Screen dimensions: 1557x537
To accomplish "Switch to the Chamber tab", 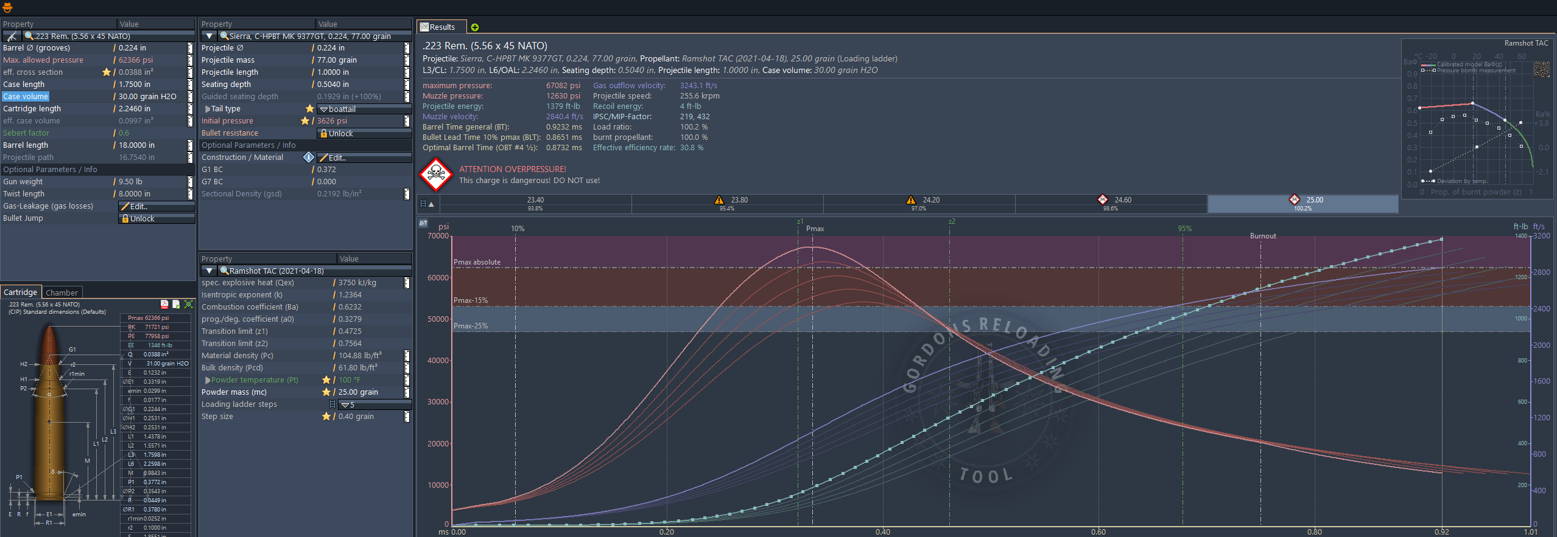I will [62, 293].
